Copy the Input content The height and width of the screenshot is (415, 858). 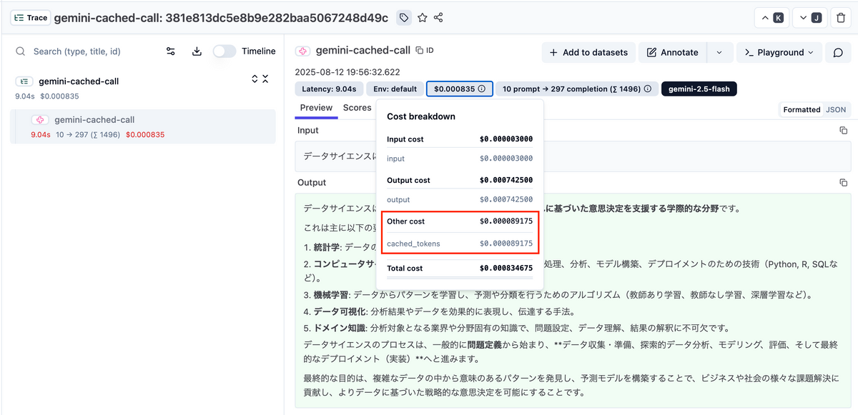[843, 131]
